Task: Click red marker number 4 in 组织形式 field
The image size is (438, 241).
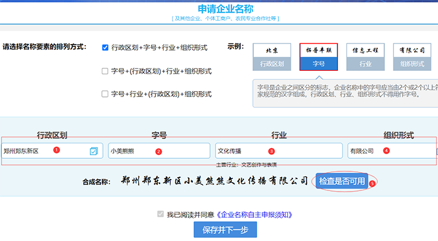Action: point(386,151)
